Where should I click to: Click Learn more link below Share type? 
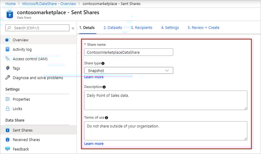(94, 77)
